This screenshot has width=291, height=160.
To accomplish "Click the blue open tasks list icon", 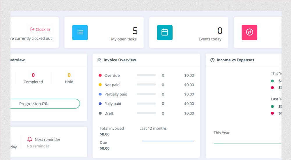I will pos(80,32).
